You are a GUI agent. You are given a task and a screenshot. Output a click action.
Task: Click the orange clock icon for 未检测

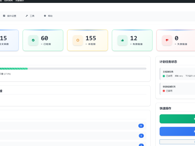coord(78,40)
